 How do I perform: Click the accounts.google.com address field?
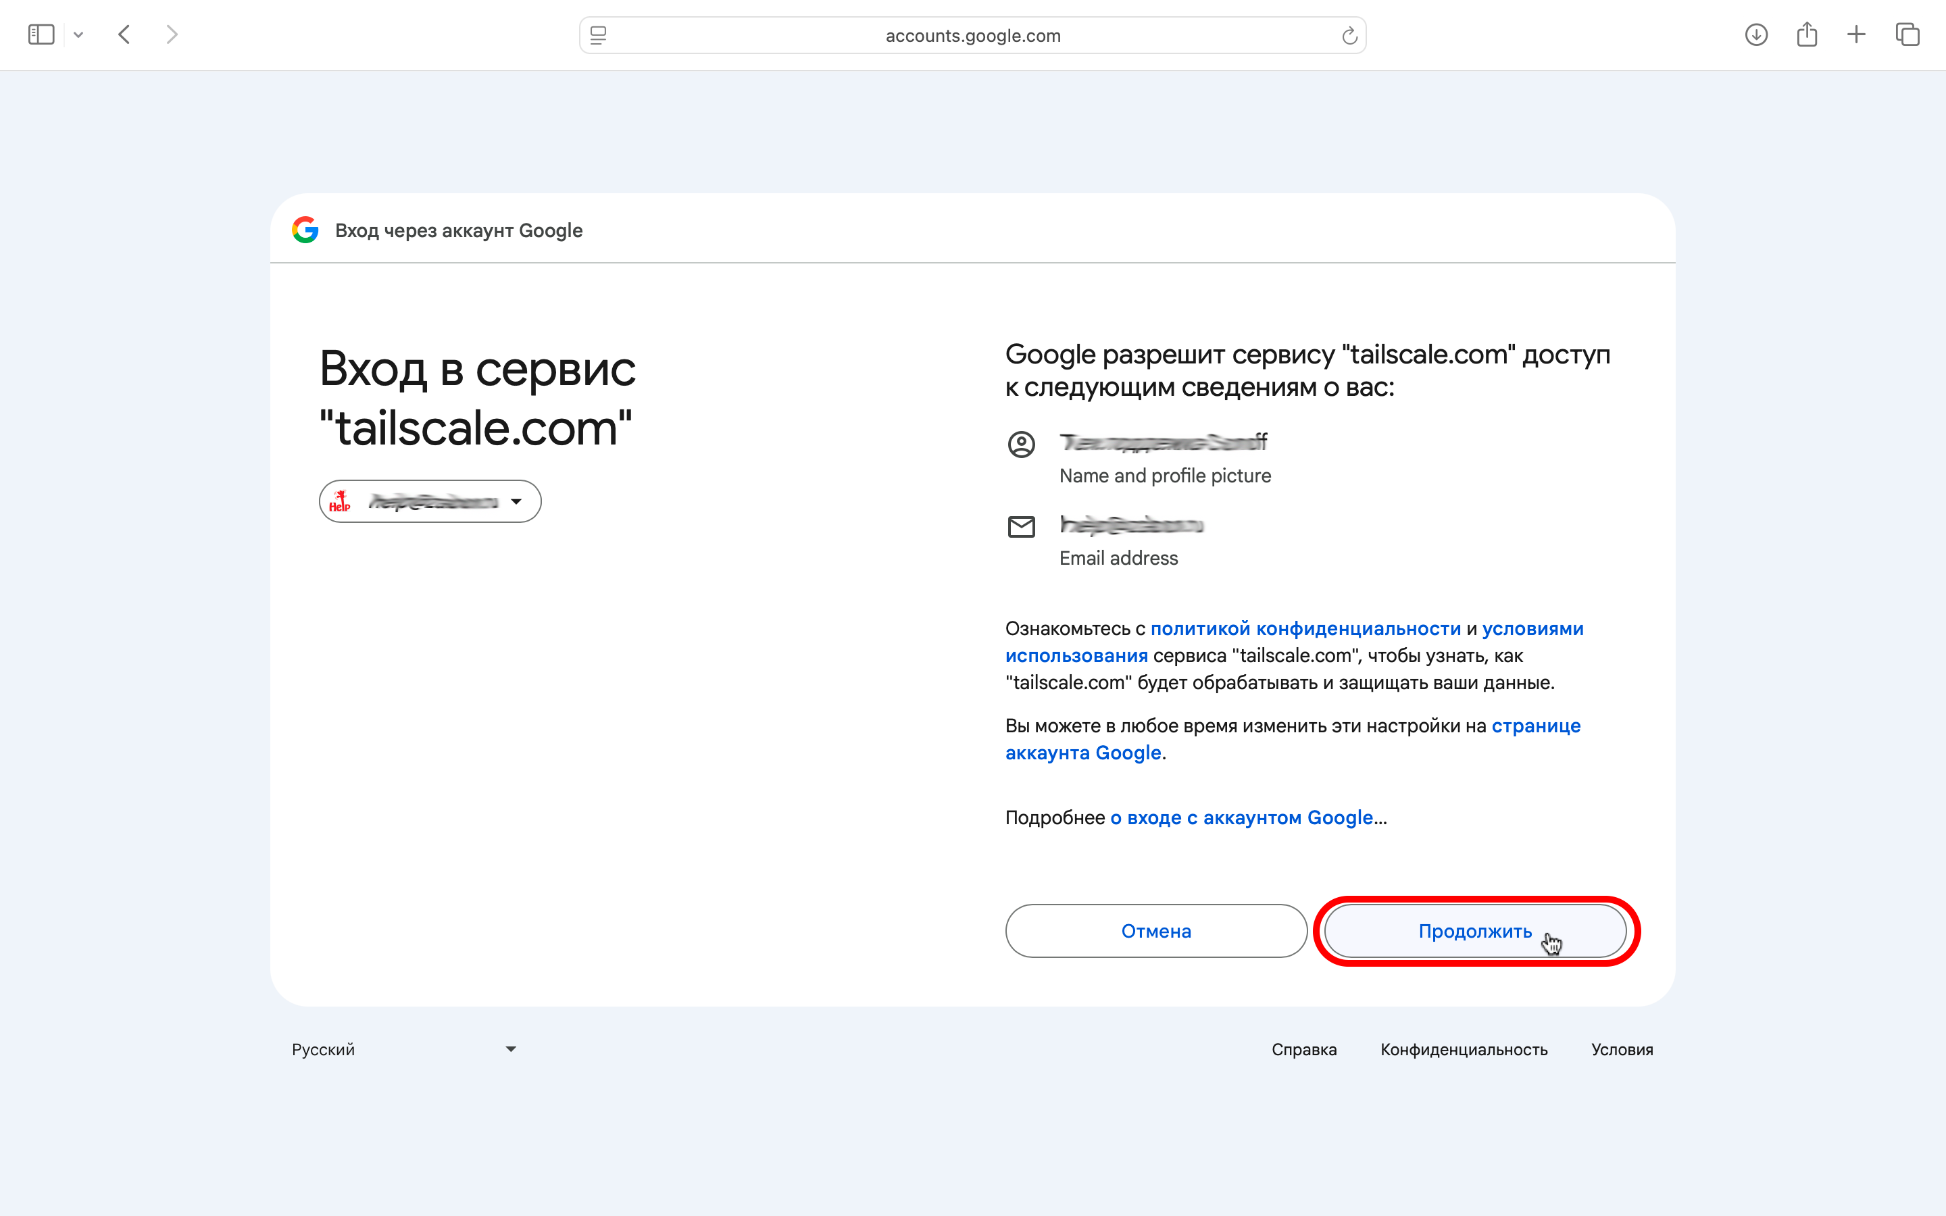(x=972, y=35)
